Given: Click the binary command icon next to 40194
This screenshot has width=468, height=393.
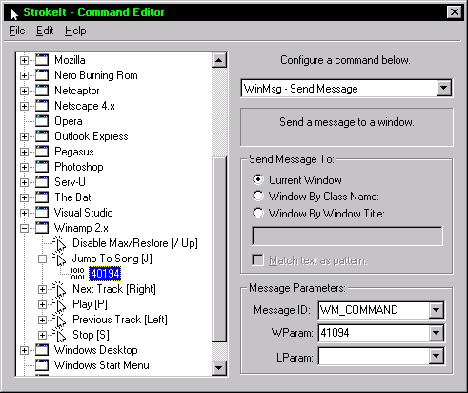Looking at the screenshot, I should point(77,274).
